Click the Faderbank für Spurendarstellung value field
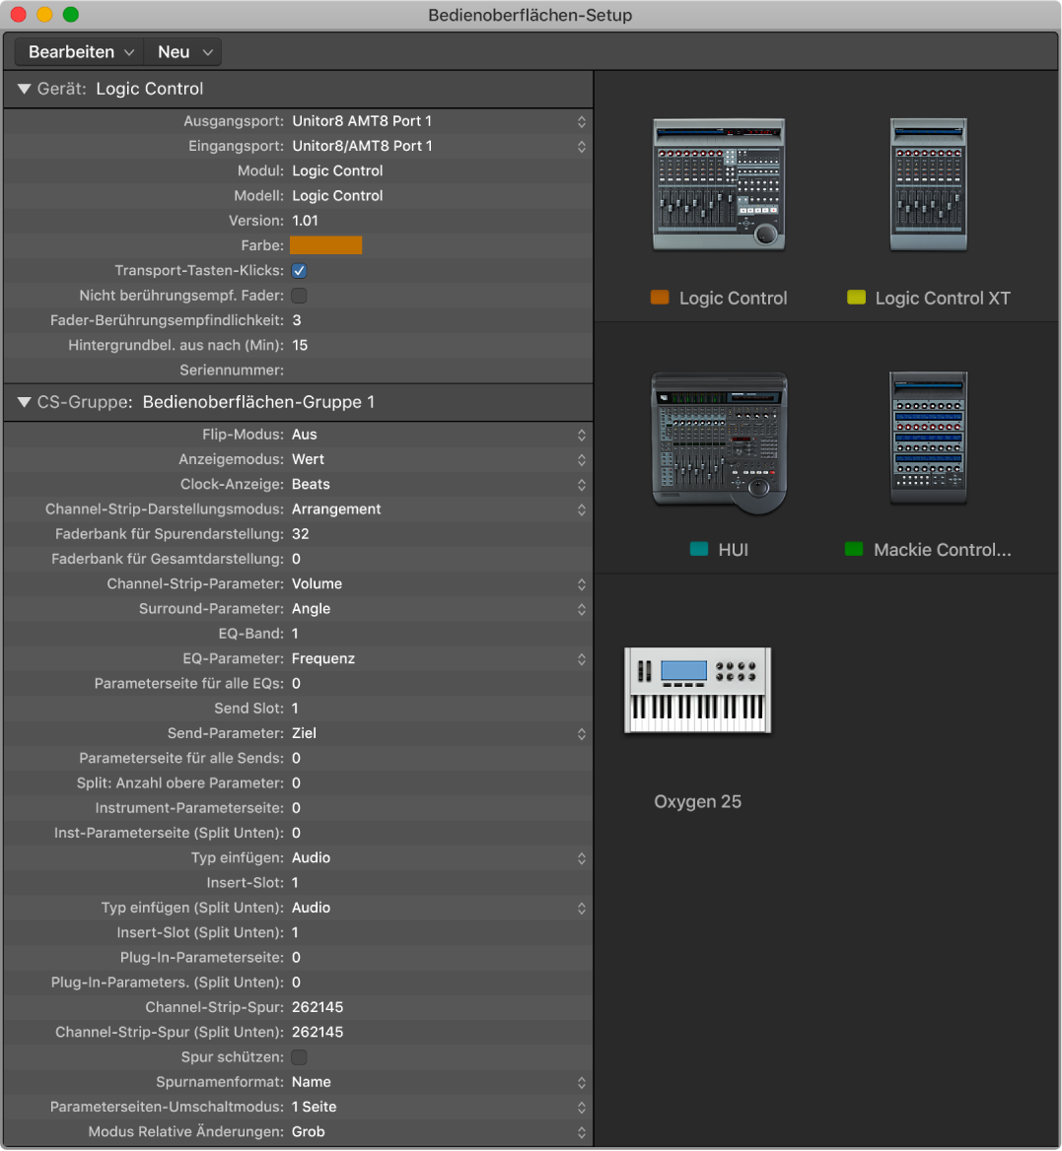Image resolution: width=1062 pixels, height=1151 pixels. coord(301,534)
